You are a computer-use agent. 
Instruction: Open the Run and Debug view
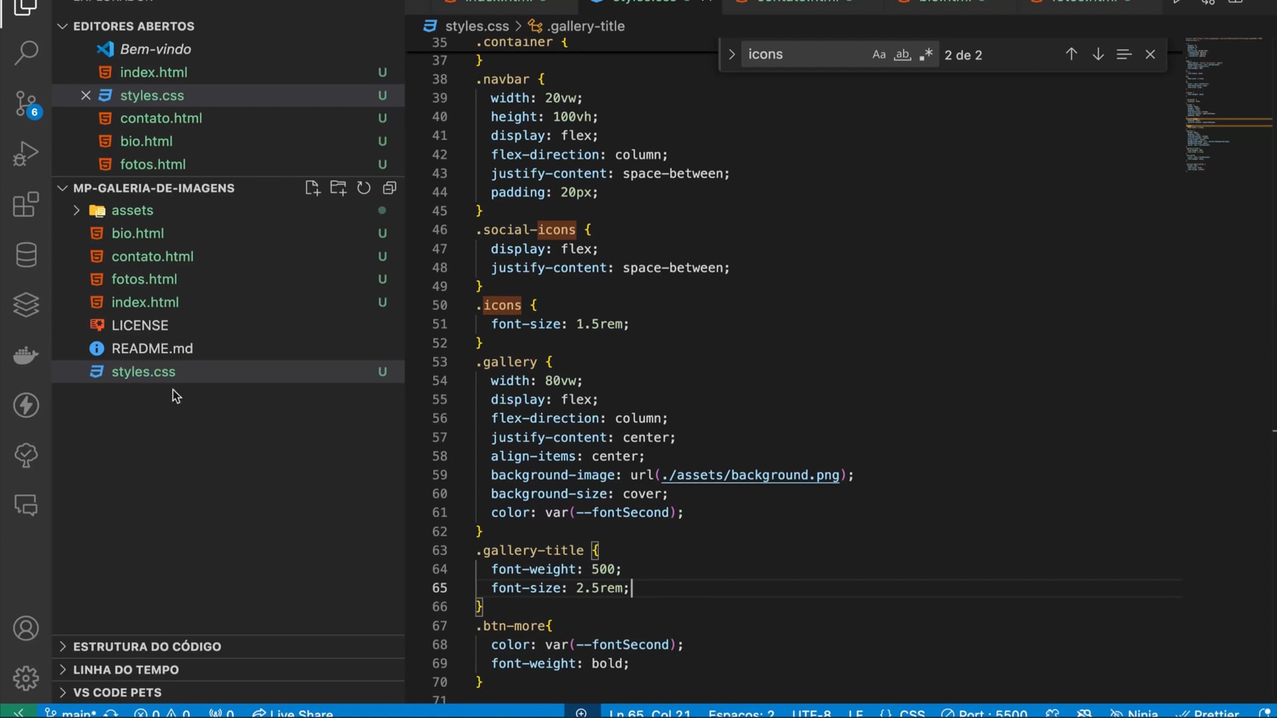(x=26, y=154)
